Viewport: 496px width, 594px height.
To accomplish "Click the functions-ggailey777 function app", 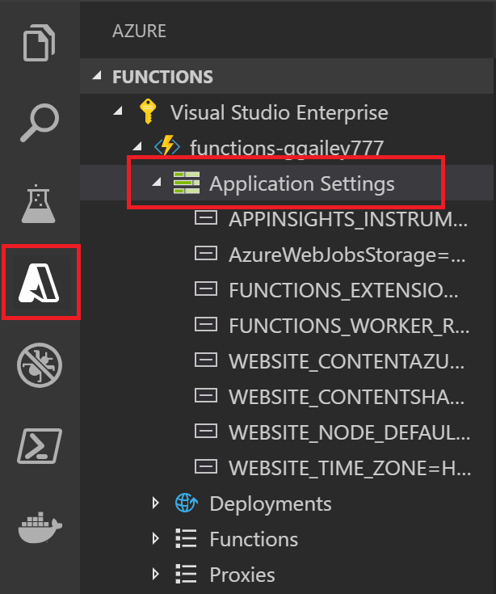I will point(285,148).
